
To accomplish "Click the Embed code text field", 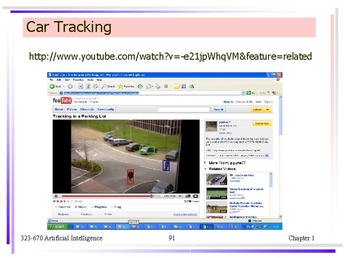I will point(240,156).
